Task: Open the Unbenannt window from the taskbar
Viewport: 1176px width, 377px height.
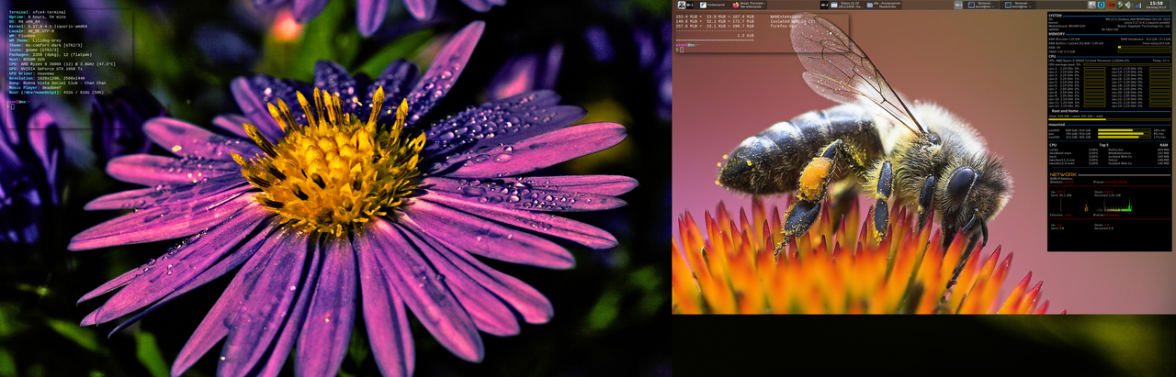Action: click(x=715, y=5)
